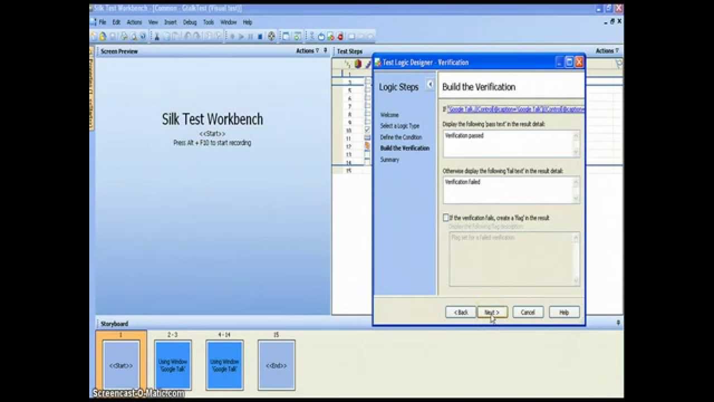Collapse the Logic Steps pane with the arrow

point(430,84)
